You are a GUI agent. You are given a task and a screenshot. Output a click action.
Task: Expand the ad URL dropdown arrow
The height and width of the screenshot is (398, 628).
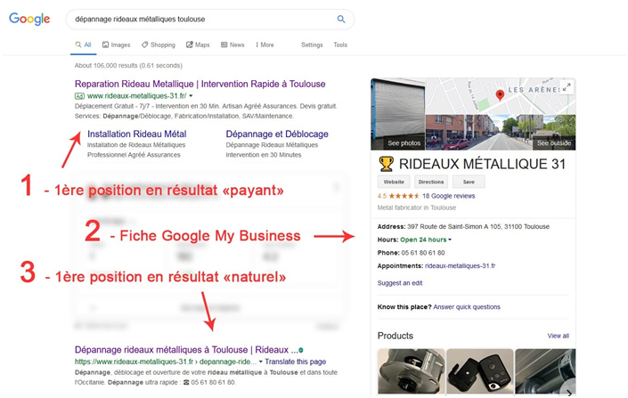click(191, 96)
